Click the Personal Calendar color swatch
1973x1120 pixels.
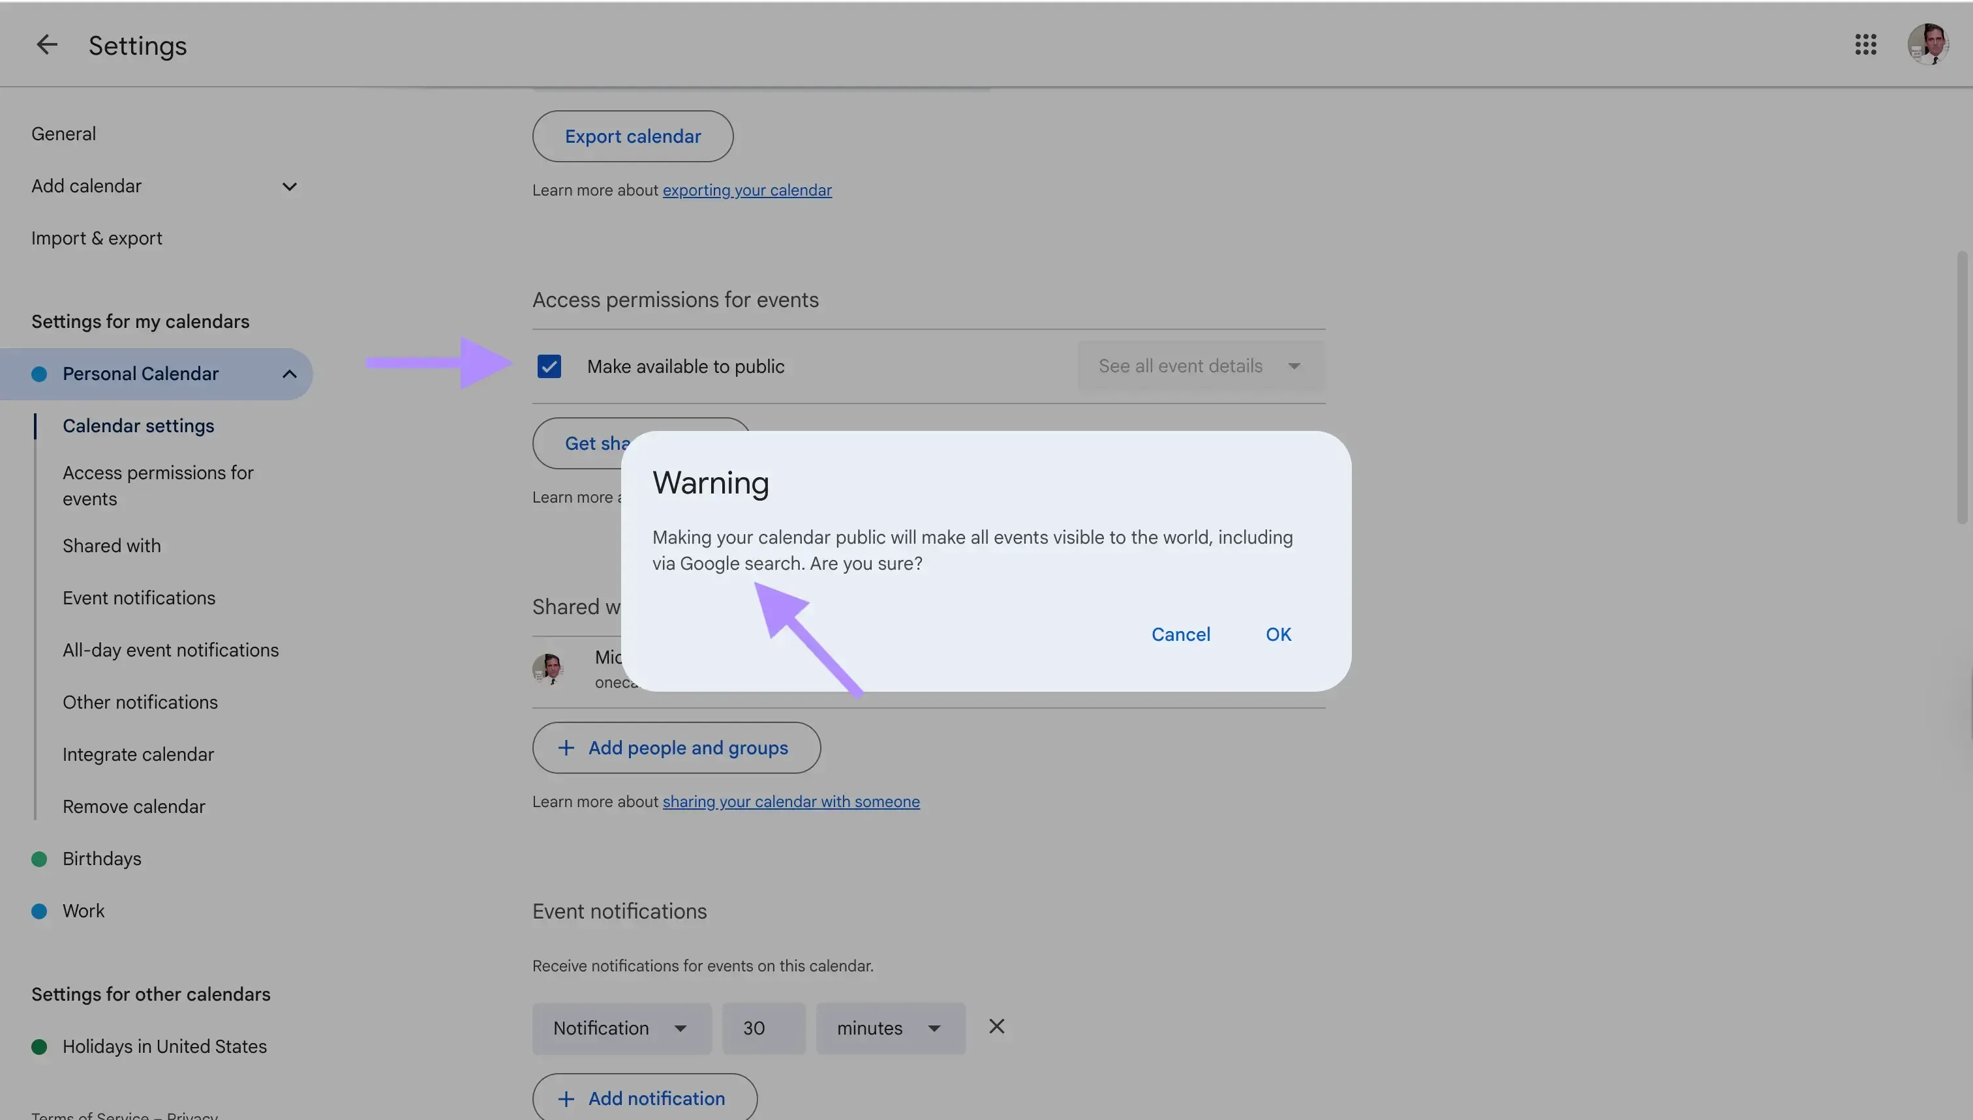point(39,374)
